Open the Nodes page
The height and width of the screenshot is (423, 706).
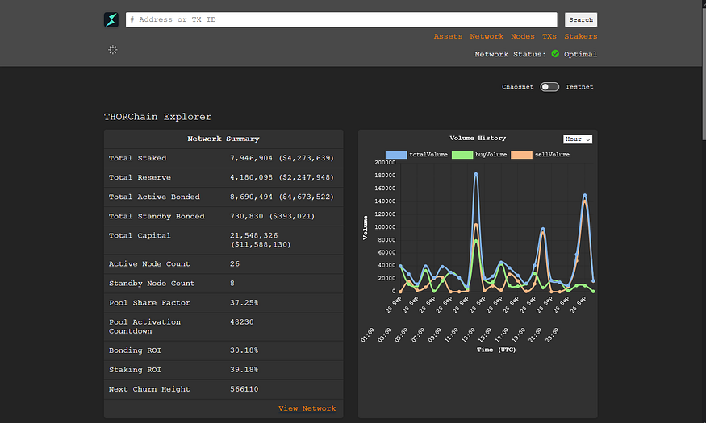click(523, 36)
